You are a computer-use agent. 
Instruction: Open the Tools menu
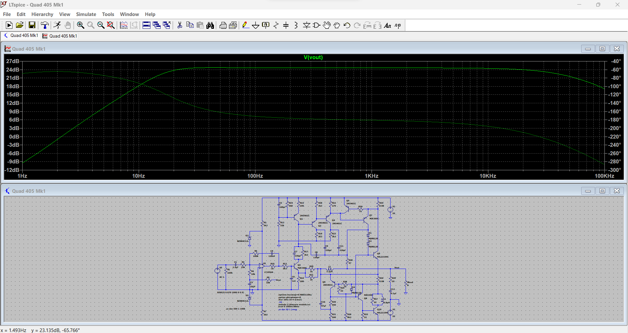[108, 14]
